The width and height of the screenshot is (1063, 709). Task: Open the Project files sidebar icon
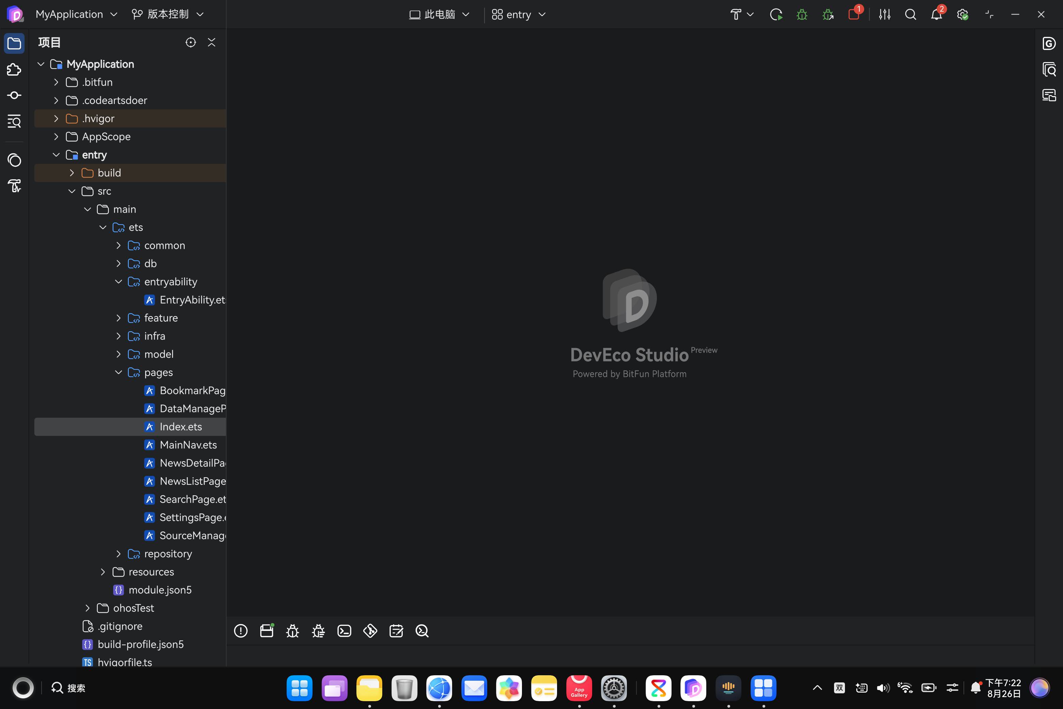(x=14, y=43)
